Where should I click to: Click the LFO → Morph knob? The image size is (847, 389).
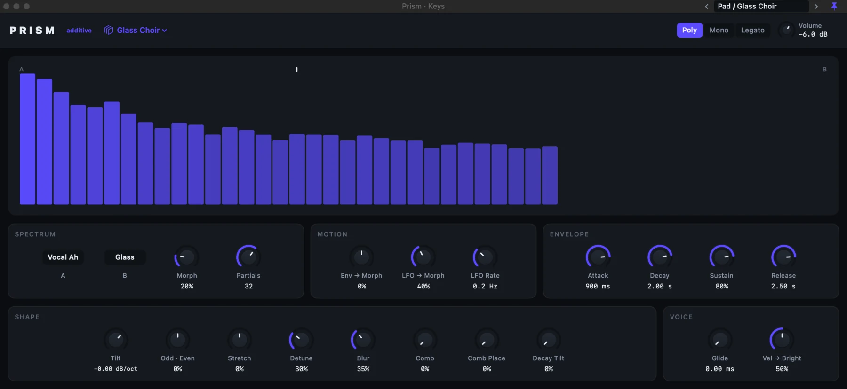(x=423, y=257)
